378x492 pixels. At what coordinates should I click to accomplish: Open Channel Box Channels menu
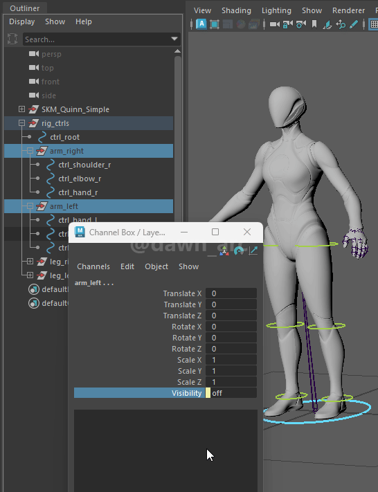93,266
